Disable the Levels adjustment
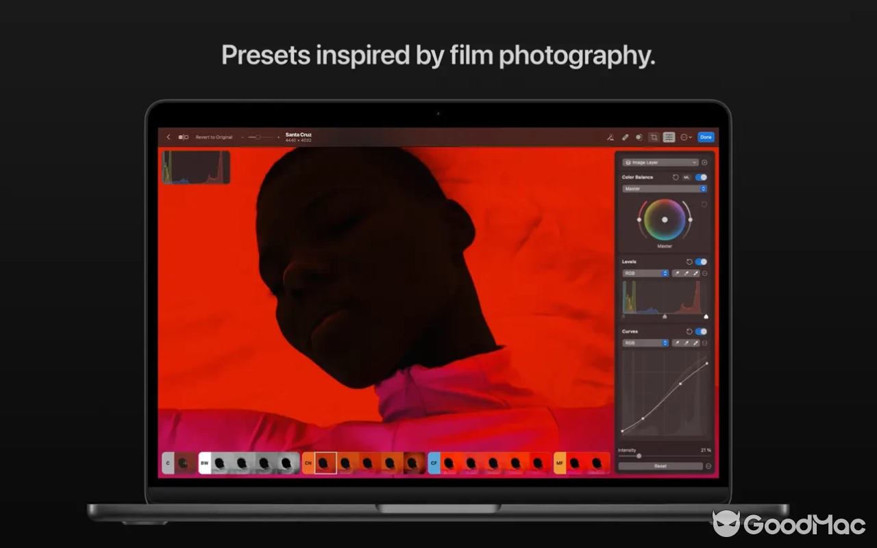 [x=700, y=262]
